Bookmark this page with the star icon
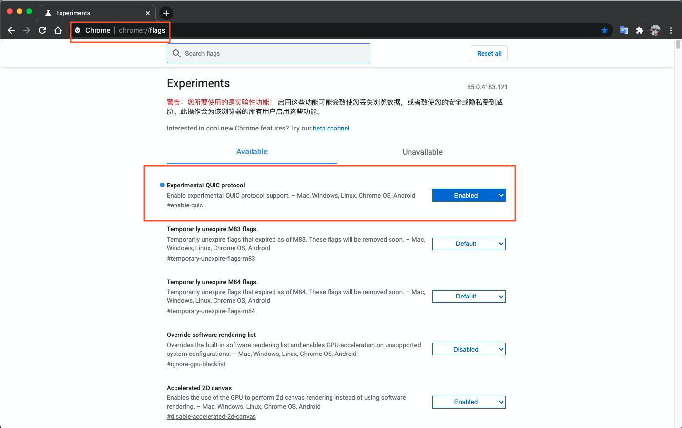 [x=604, y=30]
